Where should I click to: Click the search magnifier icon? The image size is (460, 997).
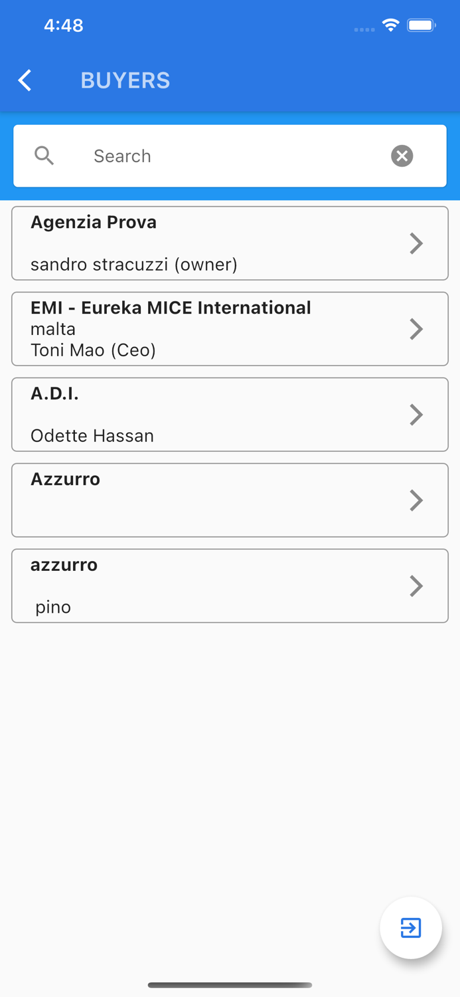pos(44,156)
